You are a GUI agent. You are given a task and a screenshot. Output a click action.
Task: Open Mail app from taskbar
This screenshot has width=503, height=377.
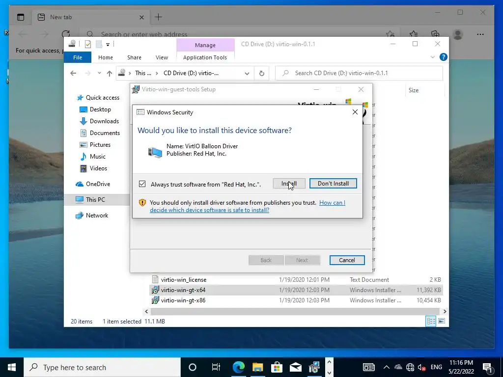pyautogui.click(x=295, y=367)
